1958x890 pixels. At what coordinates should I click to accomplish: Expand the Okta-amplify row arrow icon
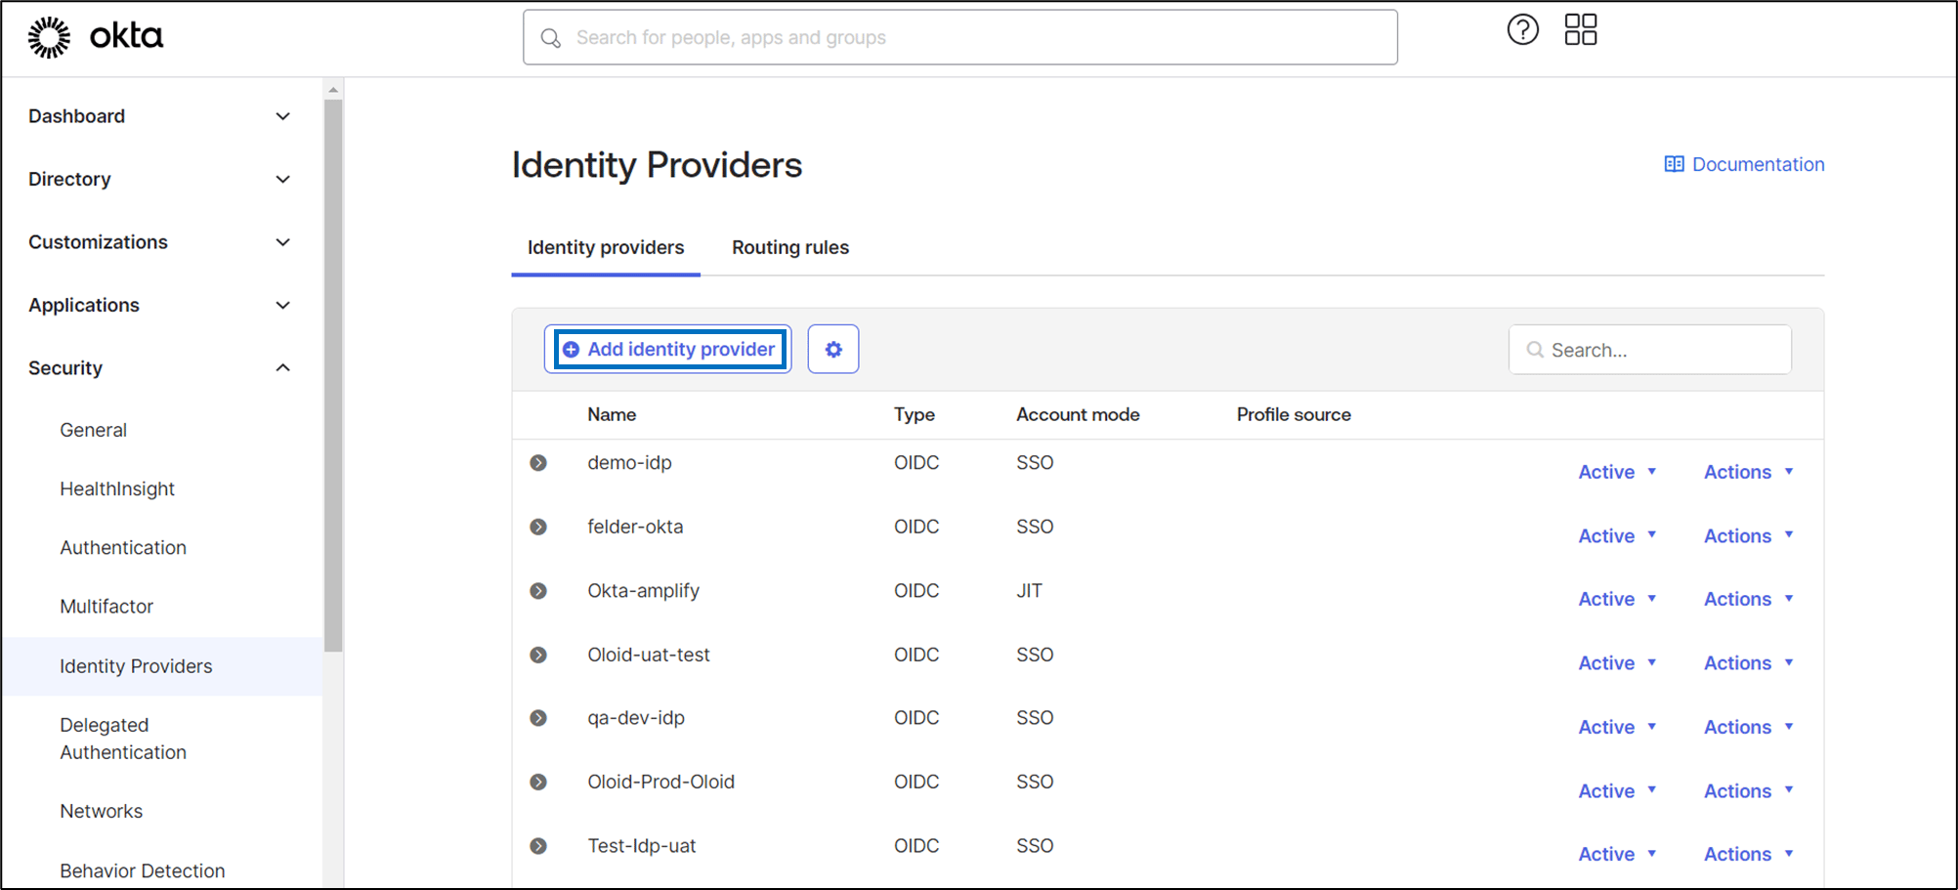[538, 591]
